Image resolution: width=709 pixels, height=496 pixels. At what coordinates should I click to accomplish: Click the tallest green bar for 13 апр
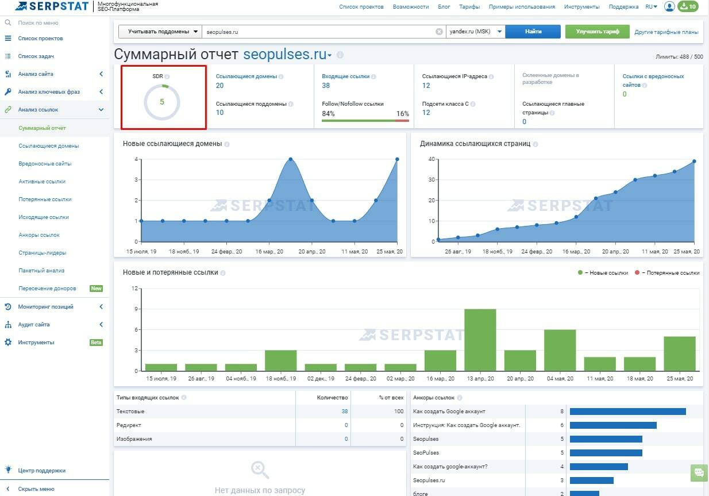pos(480,340)
